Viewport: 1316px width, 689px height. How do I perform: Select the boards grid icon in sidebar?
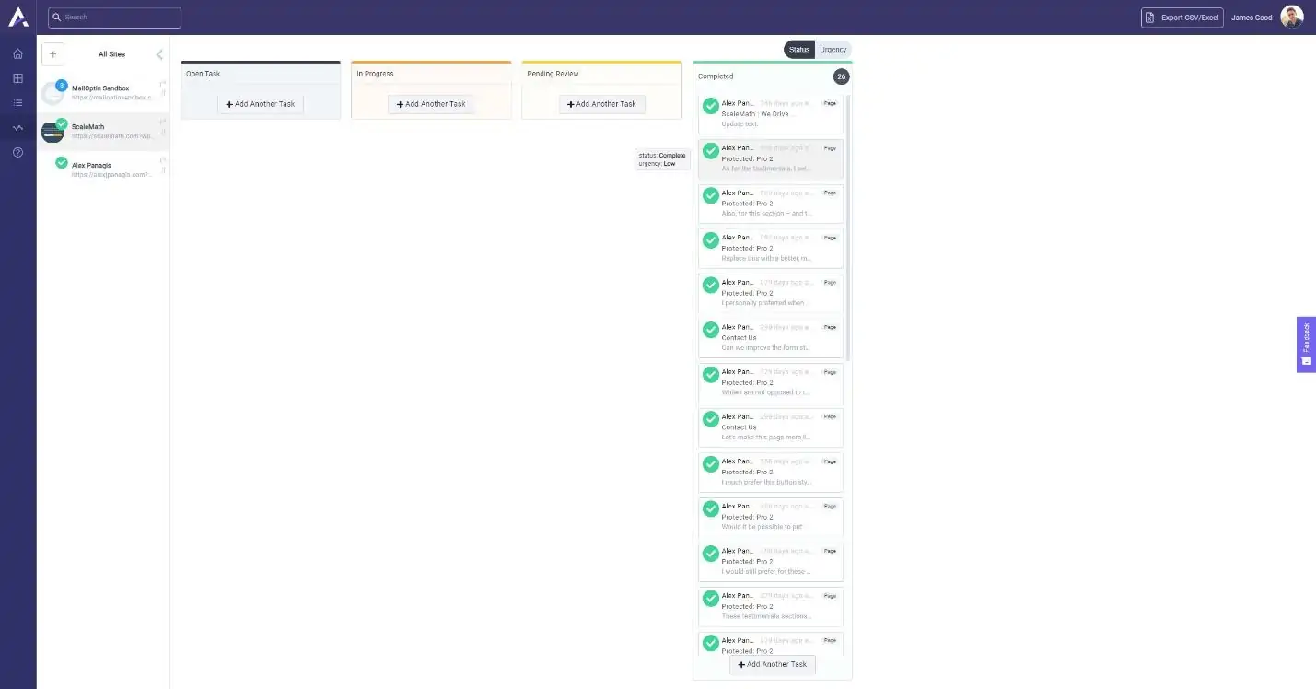[x=17, y=78]
